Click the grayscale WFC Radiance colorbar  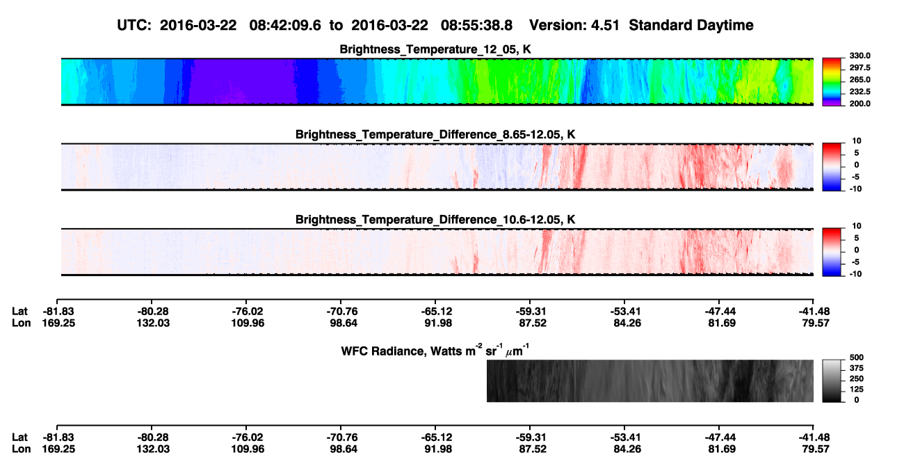click(833, 381)
